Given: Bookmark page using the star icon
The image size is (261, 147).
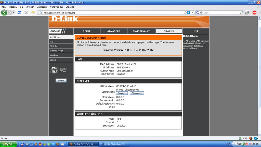Looking at the screenshot, I should [x=185, y=12].
